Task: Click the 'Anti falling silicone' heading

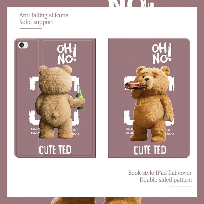Action: pos(44,15)
